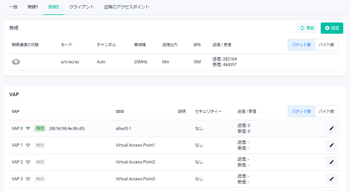The width and height of the screenshot is (350, 191).
Task: Switch VAP table to パケット数
Action: coord(301,111)
